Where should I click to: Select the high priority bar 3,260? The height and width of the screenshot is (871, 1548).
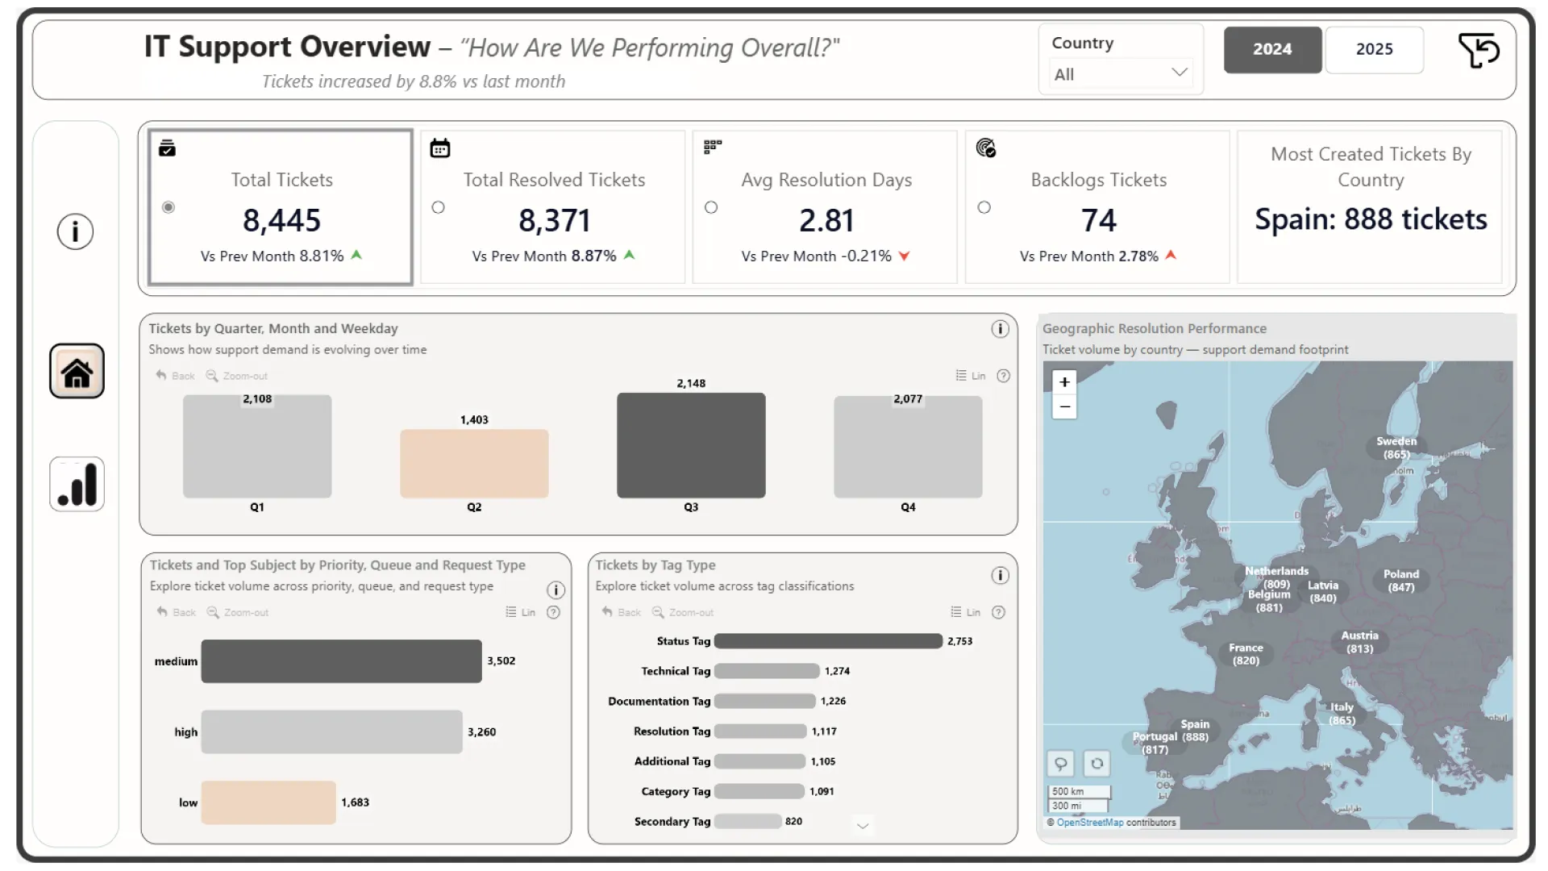point(331,731)
